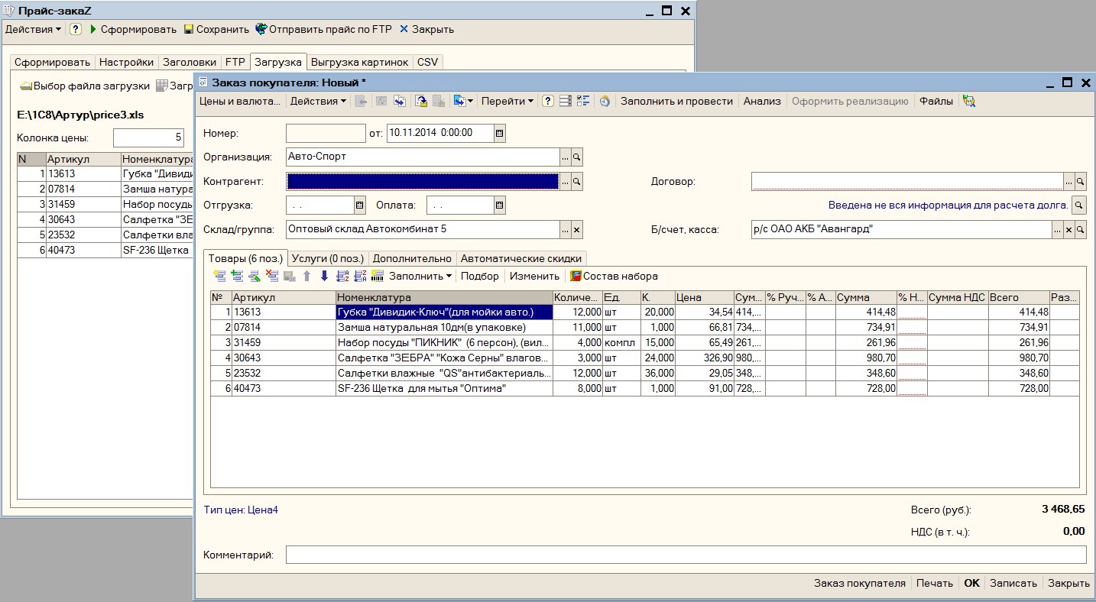Edit the current goods row with the pencil icon

(255, 277)
